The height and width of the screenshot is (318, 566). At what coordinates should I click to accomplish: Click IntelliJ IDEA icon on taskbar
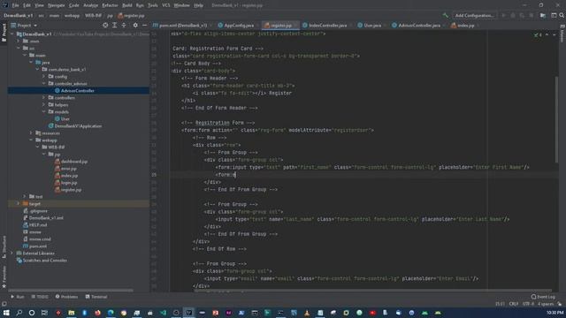coord(188,313)
